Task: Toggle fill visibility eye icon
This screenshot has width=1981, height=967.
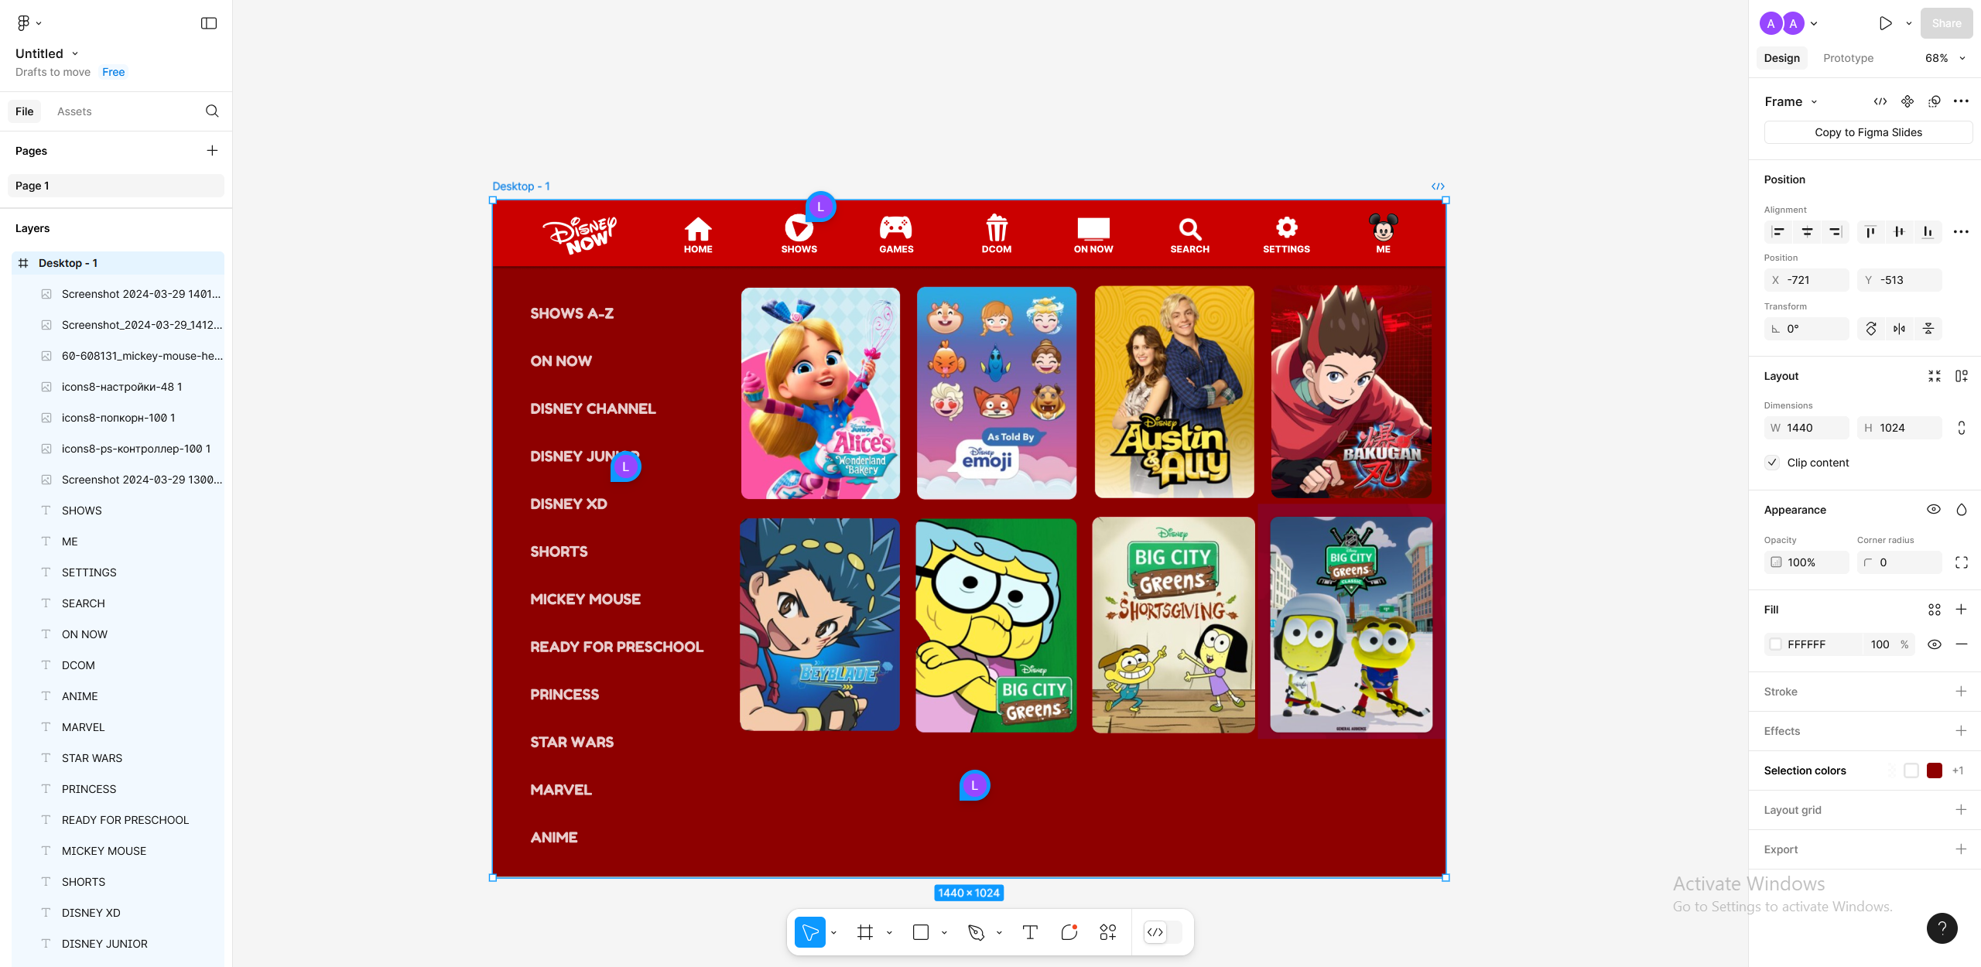Action: click(x=1934, y=644)
